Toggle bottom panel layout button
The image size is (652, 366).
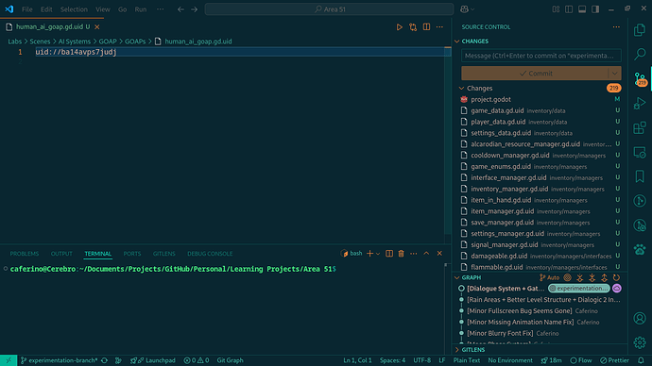[582, 9]
